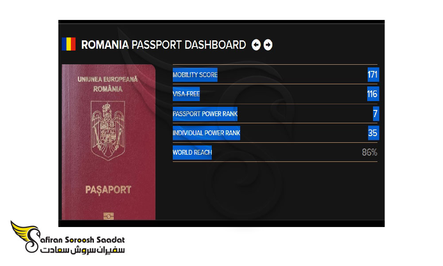The image size is (443, 266).
Task: Select the VISA-FREE label
Action: 186,94
